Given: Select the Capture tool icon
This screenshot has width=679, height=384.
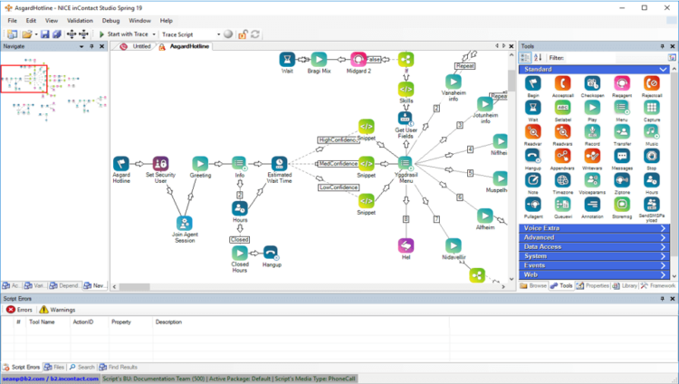Looking at the screenshot, I should 651,108.
